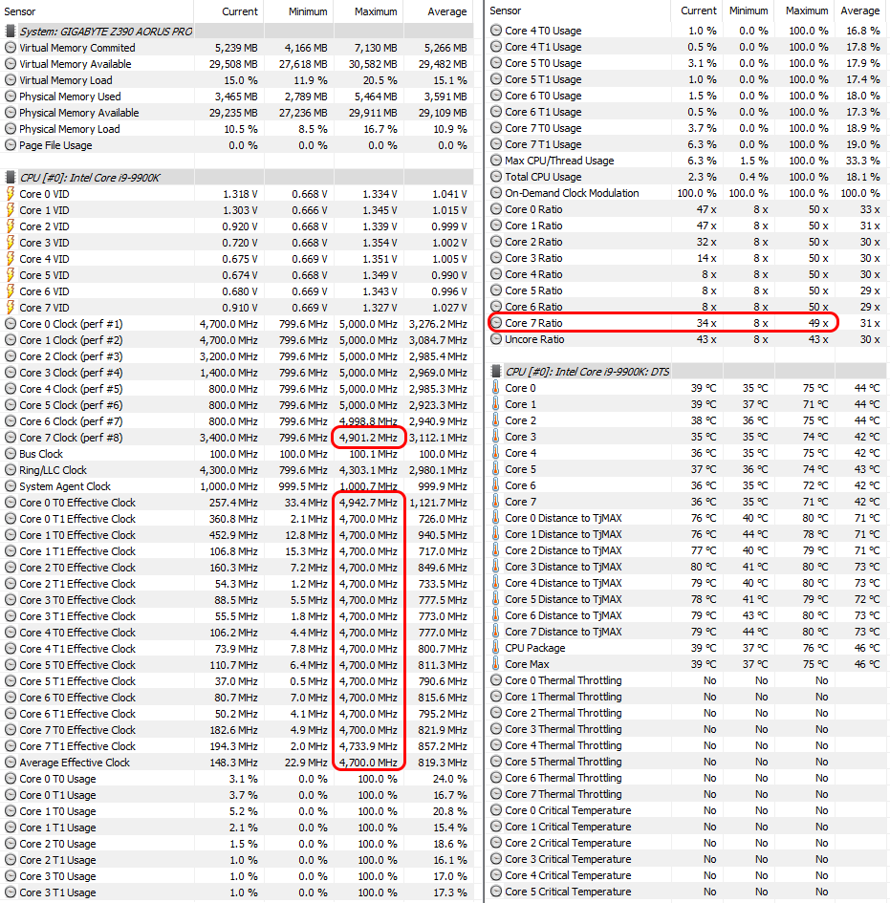Click the 4,901.2 MHz maximum value of Core 7 Clock
This screenshot has height=903, width=890.
[368, 438]
